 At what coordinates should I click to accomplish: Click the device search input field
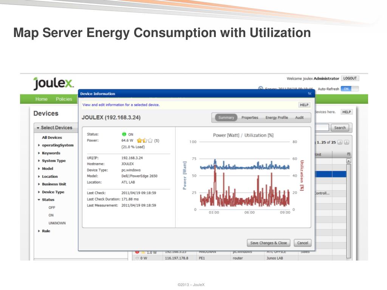click(322, 128)
